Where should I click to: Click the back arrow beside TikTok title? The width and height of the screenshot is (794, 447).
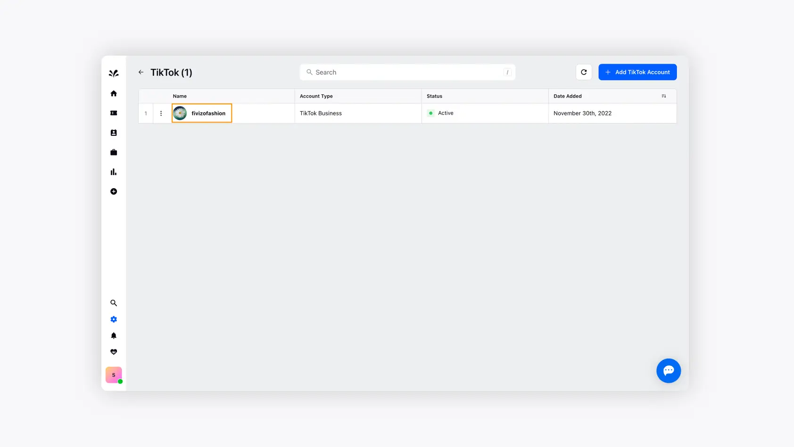tap(141, 72)
